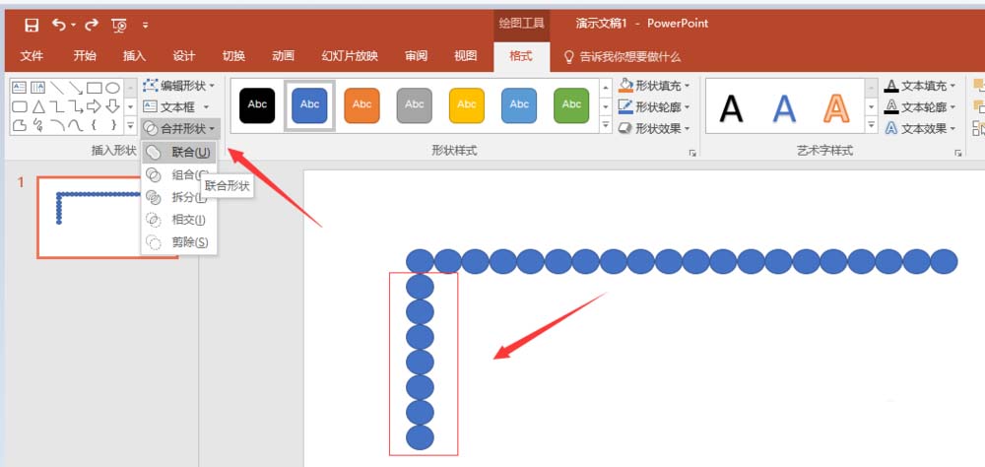985x467 pixels.
Task: Apply the orange outline A WordArt style
Action: pyautogui.click(x=836, y=108)
